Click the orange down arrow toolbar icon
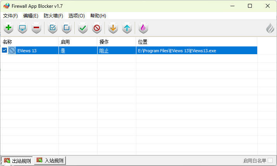 coord(113,28)
